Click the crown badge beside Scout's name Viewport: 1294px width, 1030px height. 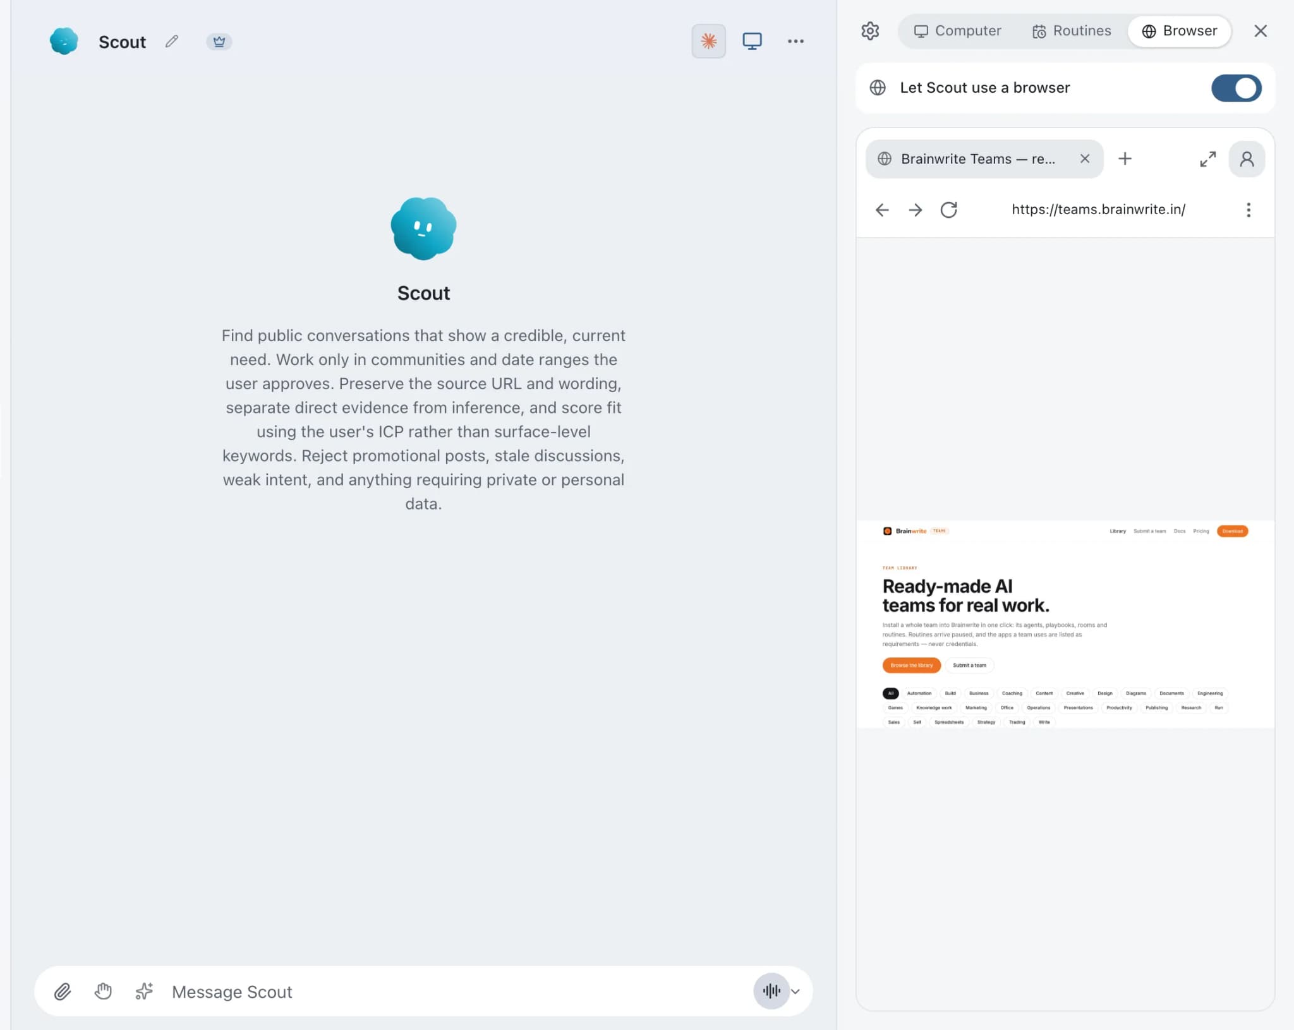tap(219, 42)
